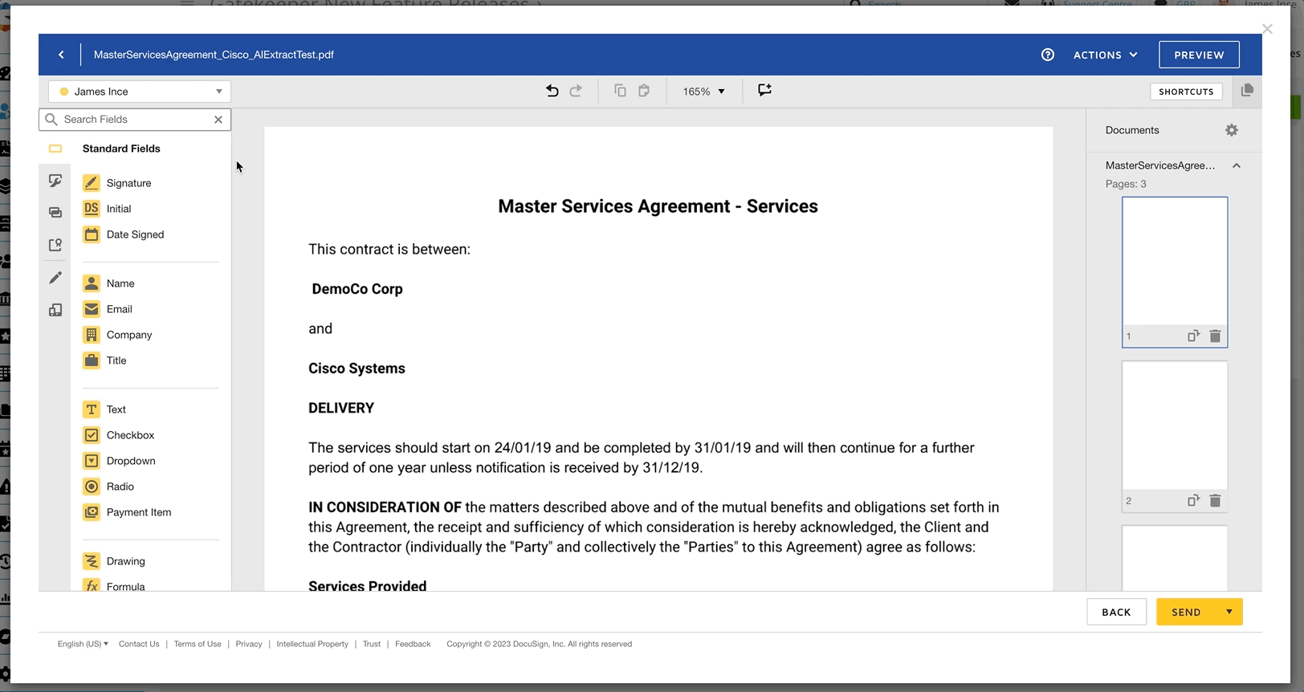
Task: Open the 165% zoom dropdown
Action: coord(703,92)
